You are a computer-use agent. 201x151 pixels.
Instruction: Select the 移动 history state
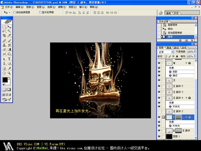[170, 29]
